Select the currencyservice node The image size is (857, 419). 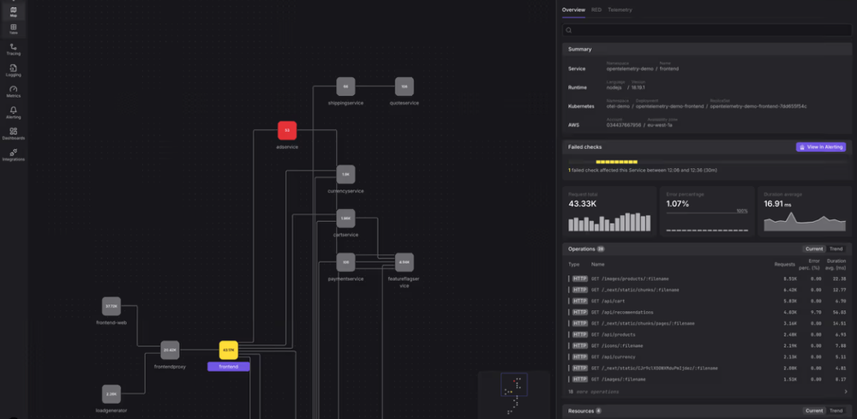tap(345, 174)
